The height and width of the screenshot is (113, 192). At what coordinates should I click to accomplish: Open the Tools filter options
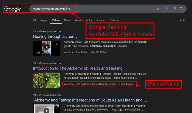click(x=182, y=20)
